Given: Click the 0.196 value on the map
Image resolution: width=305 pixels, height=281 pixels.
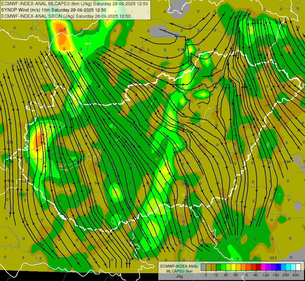Looking at the screenshot, I should coord(130,241).
